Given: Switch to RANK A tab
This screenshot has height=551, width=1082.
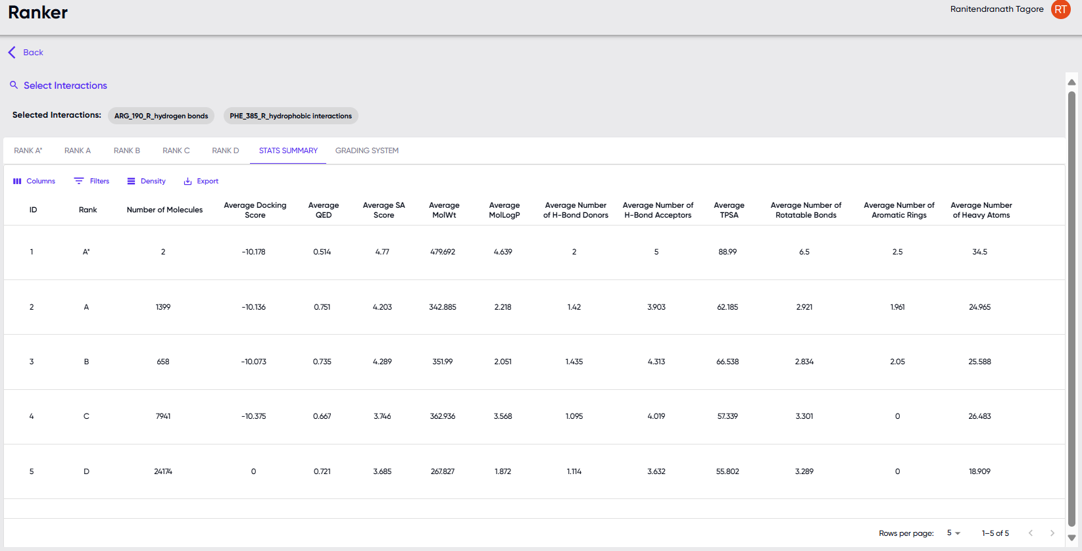Looking at the screenshot, I should [78, 151].
